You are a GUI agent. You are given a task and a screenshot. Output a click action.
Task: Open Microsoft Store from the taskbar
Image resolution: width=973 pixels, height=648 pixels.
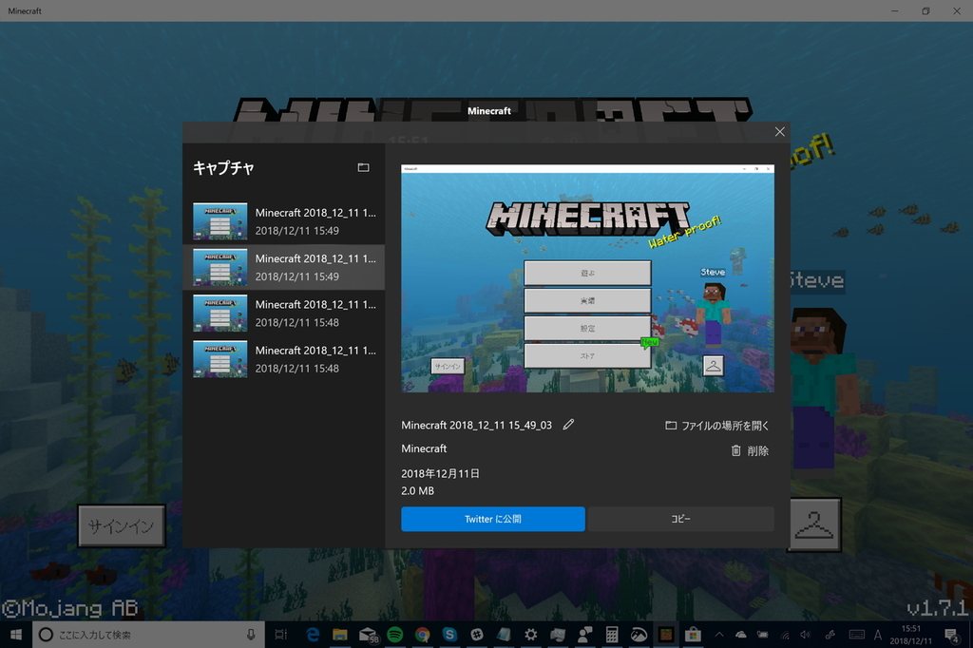click(693, 635)
